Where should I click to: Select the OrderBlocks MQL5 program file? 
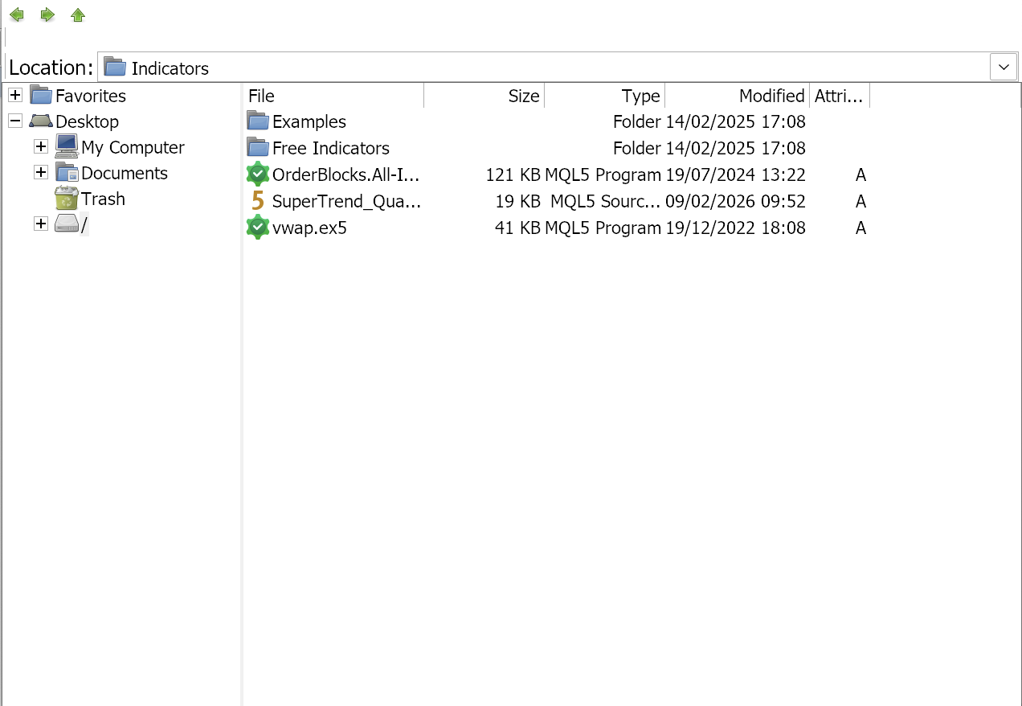[345, 175]
